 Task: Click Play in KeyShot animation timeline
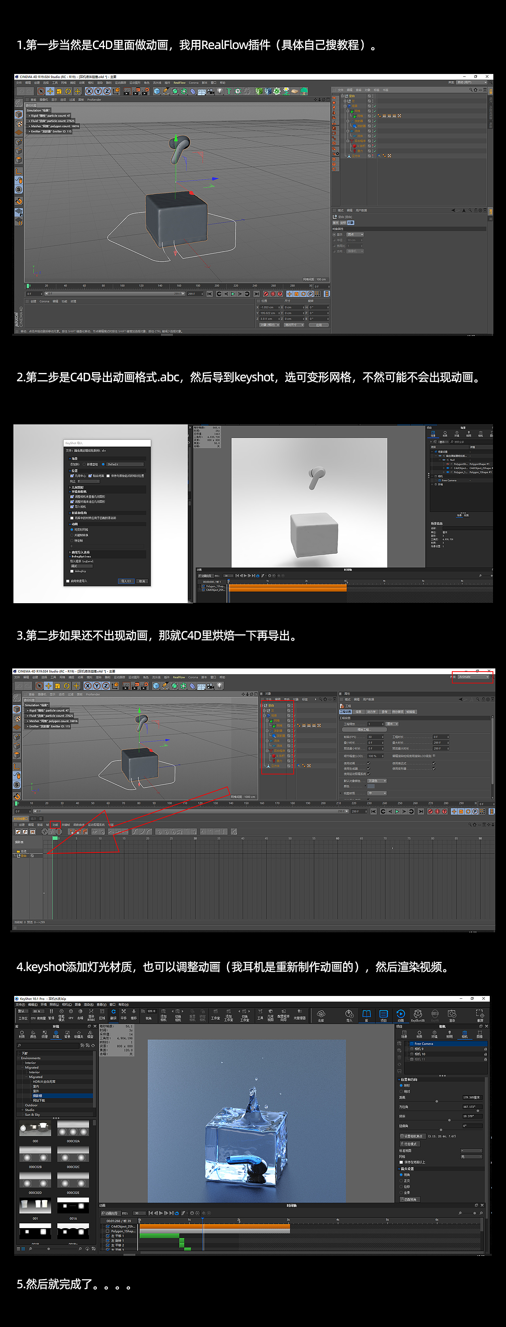[x=161, y=1213]
